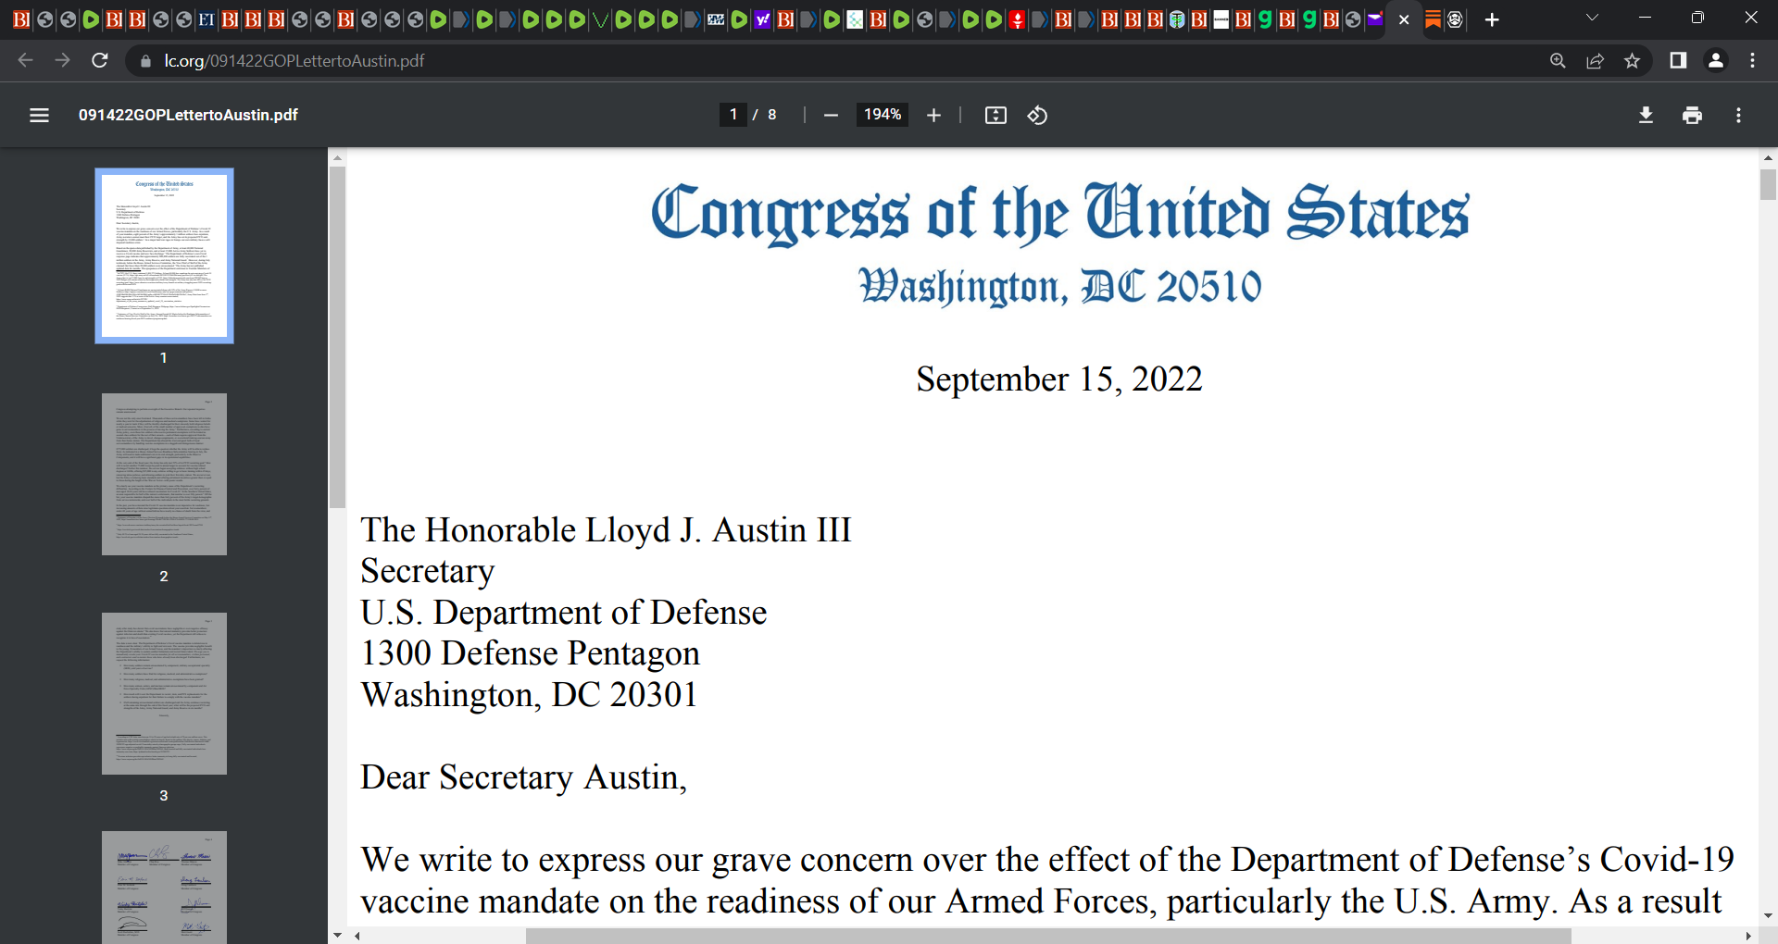Click the 194% zoom level field
Viewport: 1778px width, 944px height.
[x=882, y=115]
